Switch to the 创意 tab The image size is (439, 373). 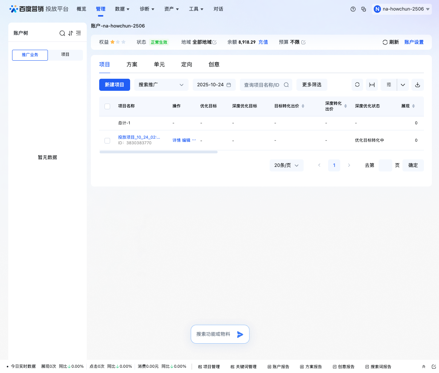[x=214, y=64]
